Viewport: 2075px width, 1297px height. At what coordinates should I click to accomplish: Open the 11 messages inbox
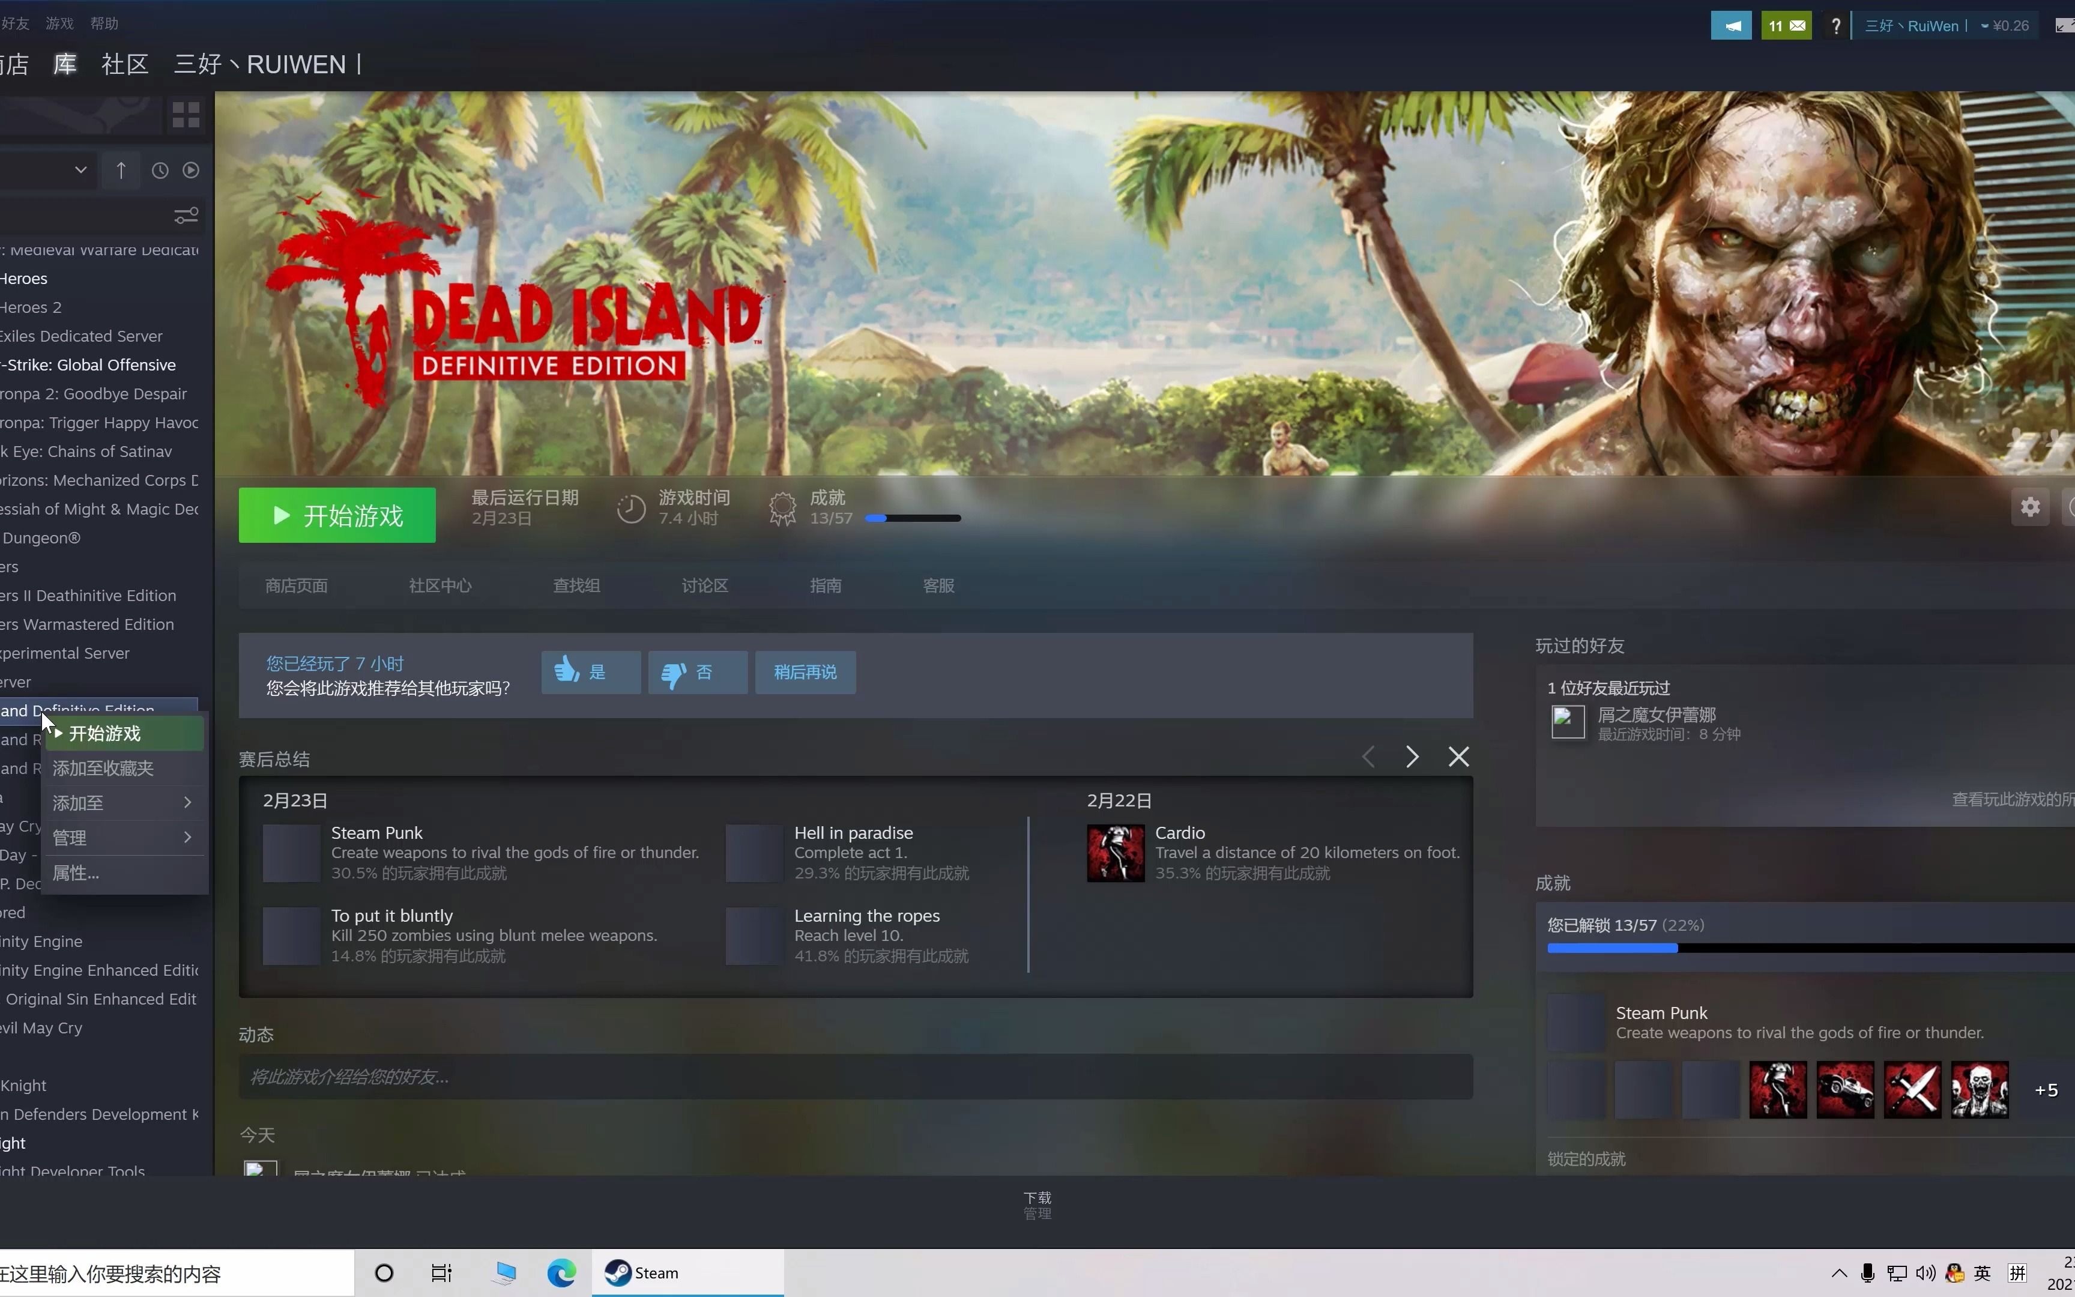pos(1786,26)
